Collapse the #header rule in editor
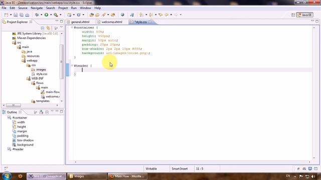 (72, 65)
